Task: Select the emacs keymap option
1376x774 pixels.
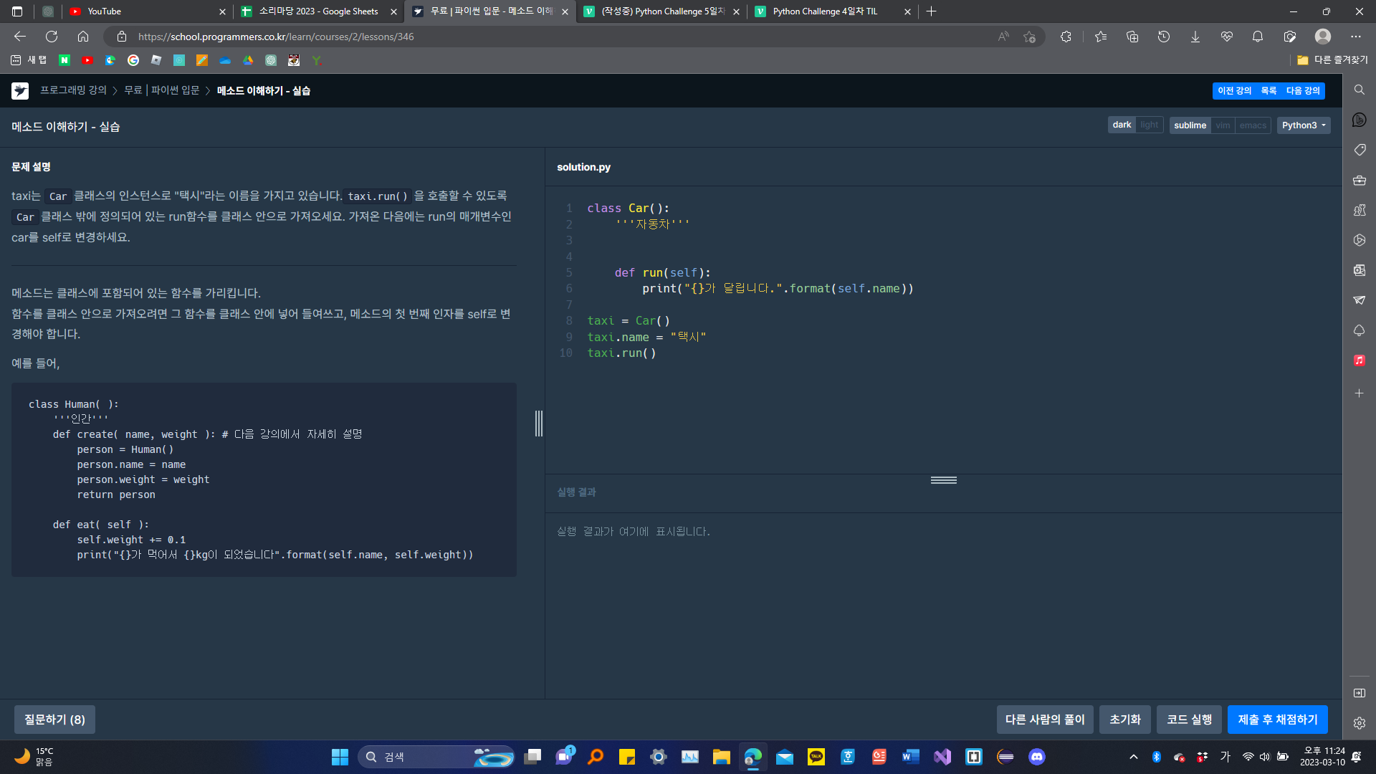Action: point(1253,125)
